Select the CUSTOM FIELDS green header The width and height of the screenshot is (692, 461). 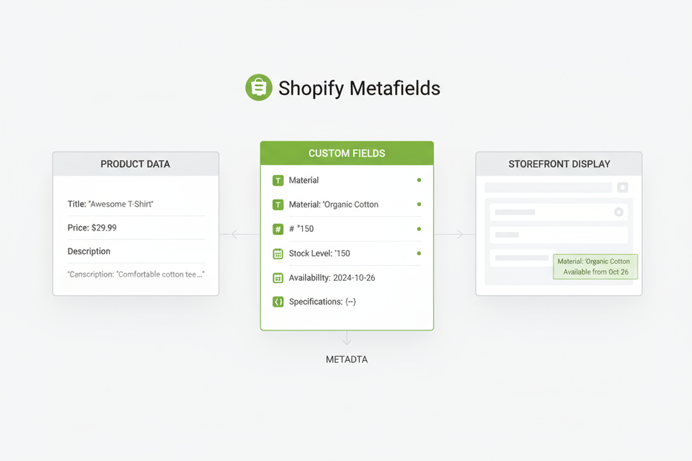pyautogui.click(x=347, y=153)
